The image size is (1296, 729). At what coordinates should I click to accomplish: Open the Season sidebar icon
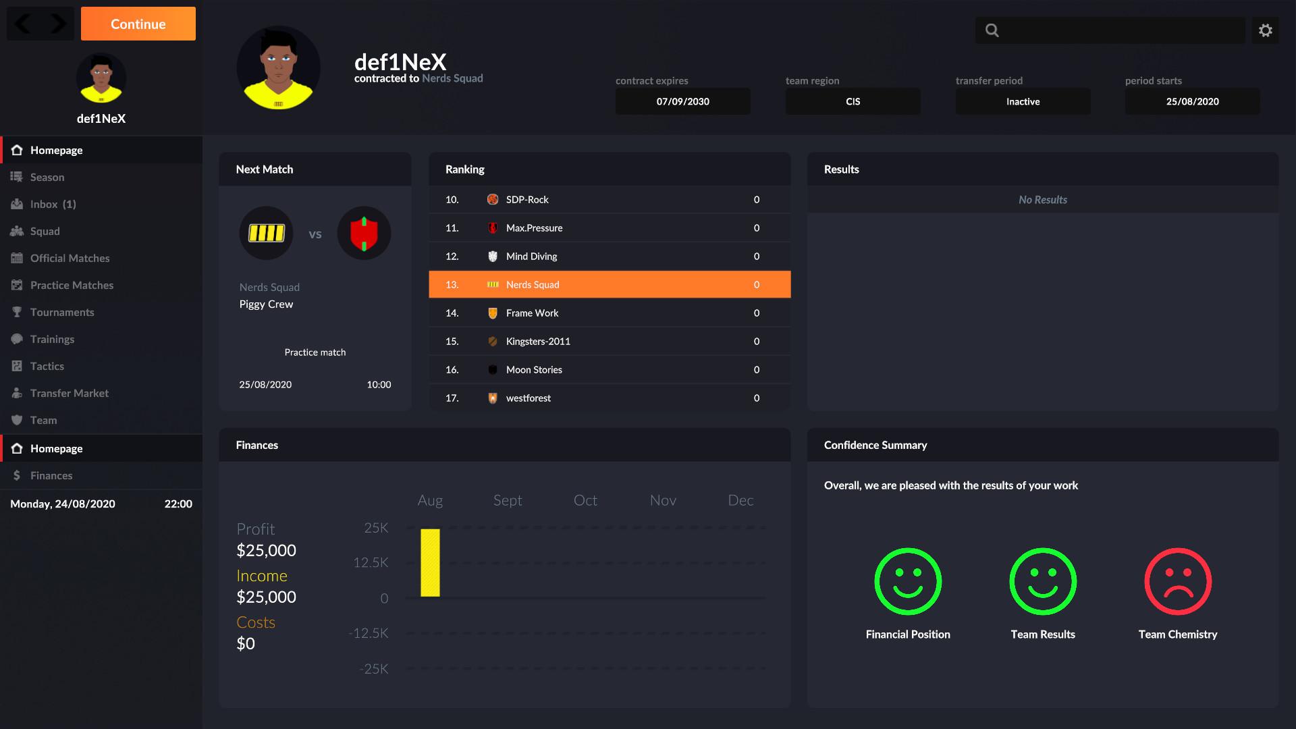[16, 177]
